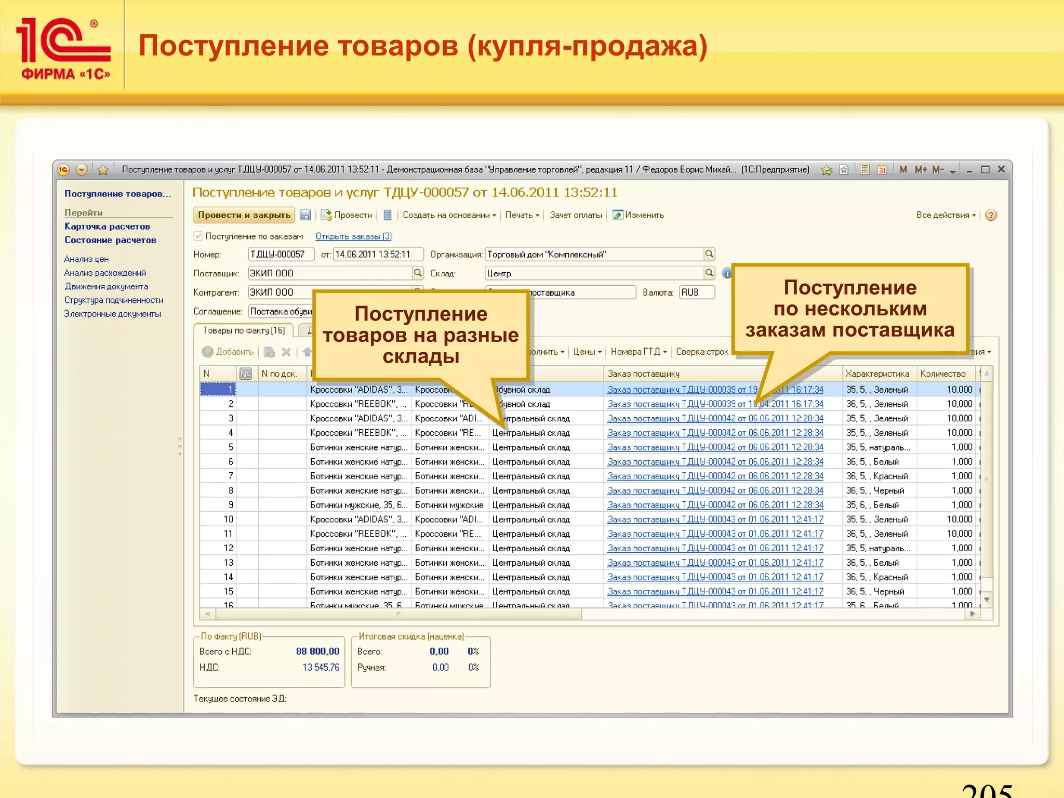Viewport: 1064px width, 798px height.
Task: Click the blue info icon near Склад
Action: pyautogui.click(x=727, y=273)
